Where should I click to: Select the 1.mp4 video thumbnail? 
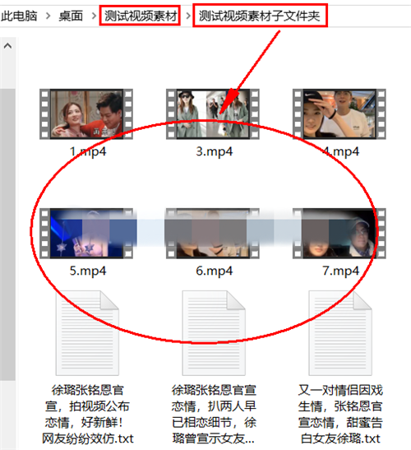coord(86,114)
